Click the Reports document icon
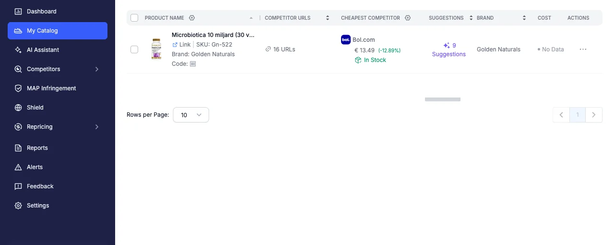The image size is (614, 245). click(18, 147)
